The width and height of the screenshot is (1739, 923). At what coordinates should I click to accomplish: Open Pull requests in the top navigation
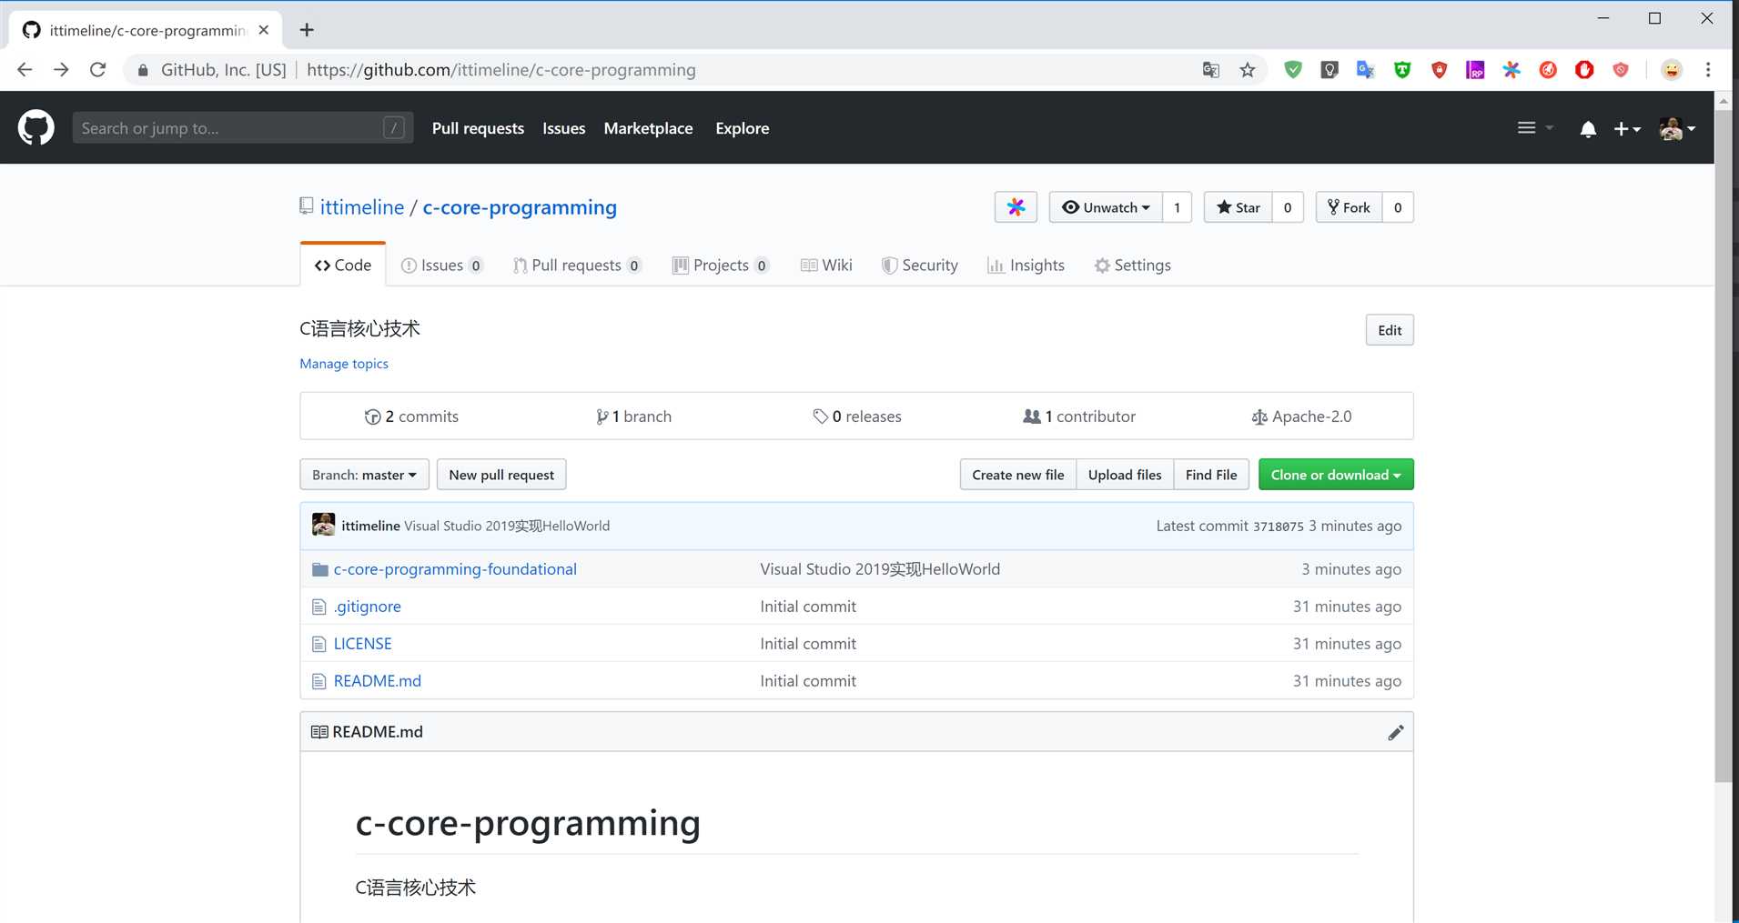(478, 128)
